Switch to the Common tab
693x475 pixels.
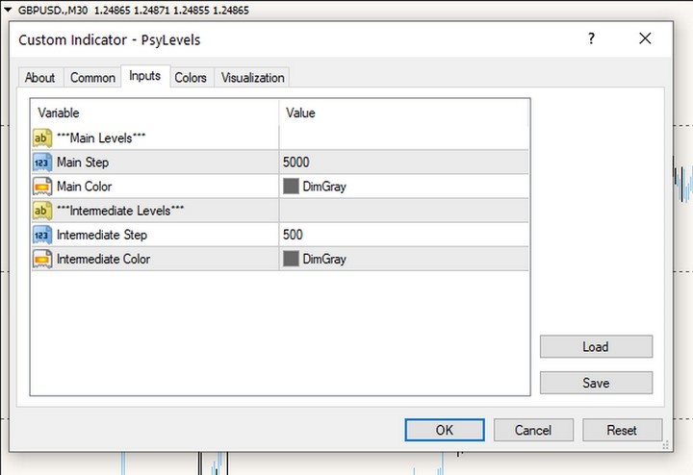(x=92, y=78)
